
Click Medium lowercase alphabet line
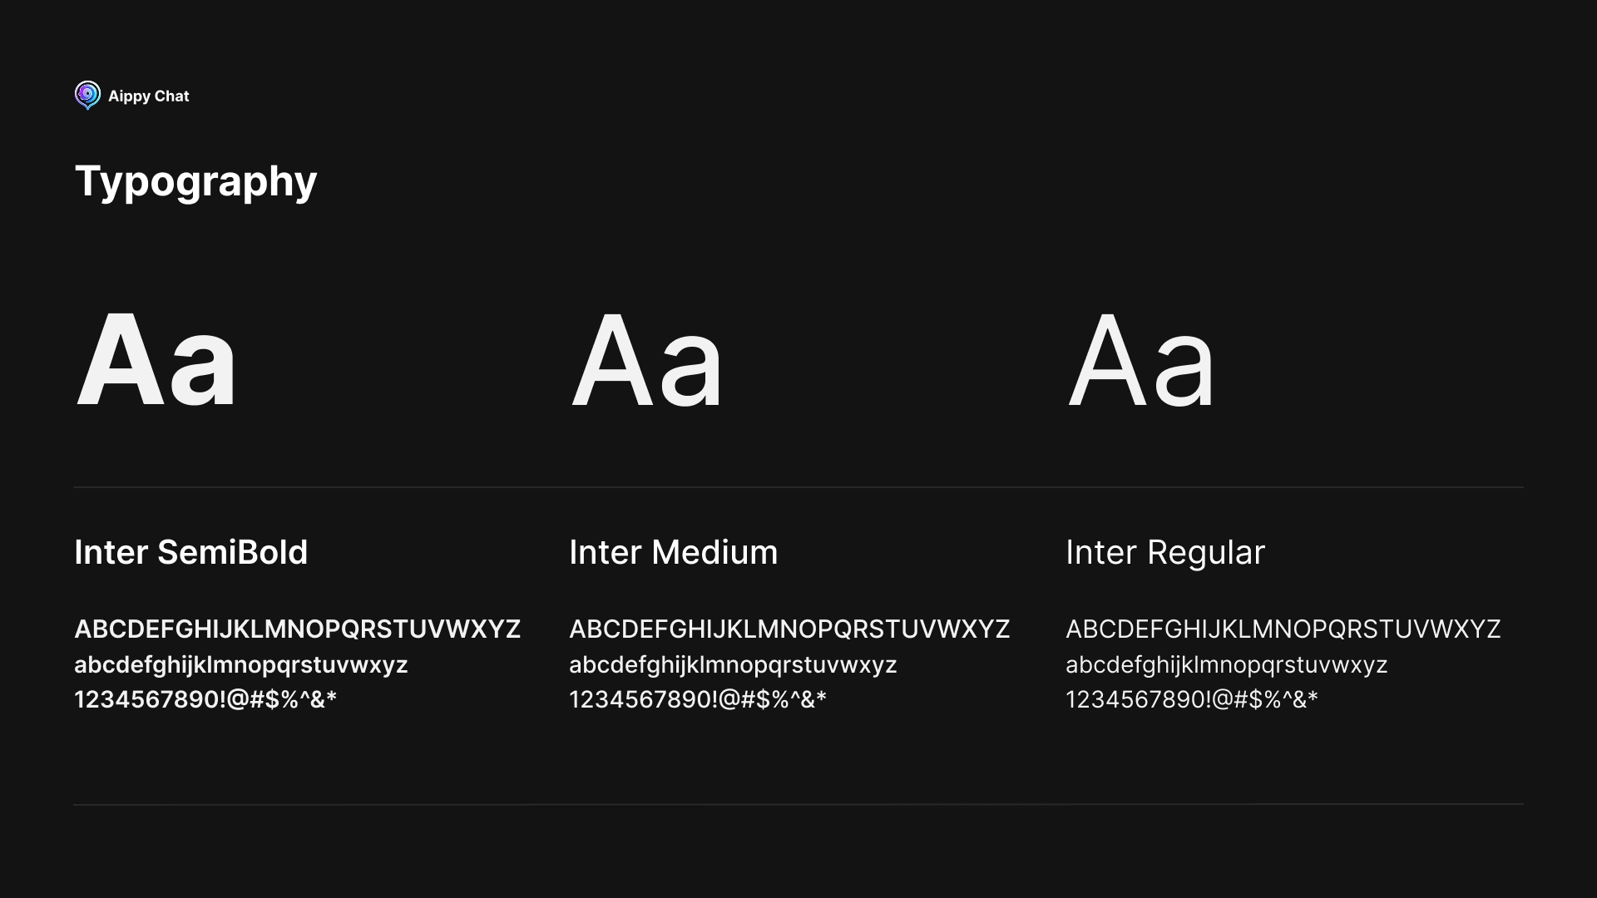(x=733, y=665)
